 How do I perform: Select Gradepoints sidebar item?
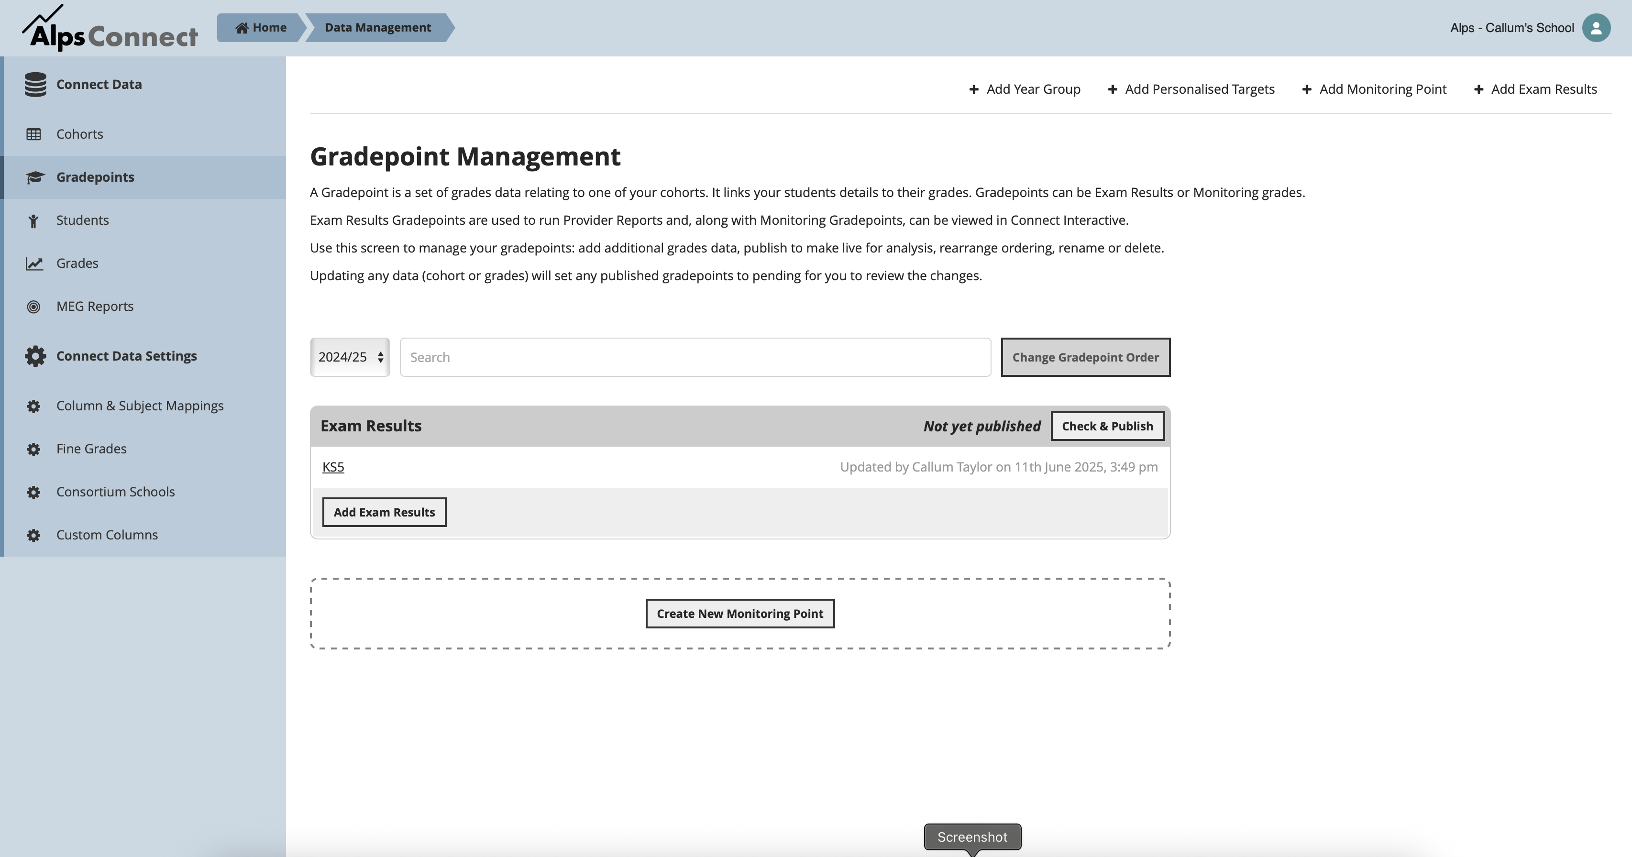point(144,177)
